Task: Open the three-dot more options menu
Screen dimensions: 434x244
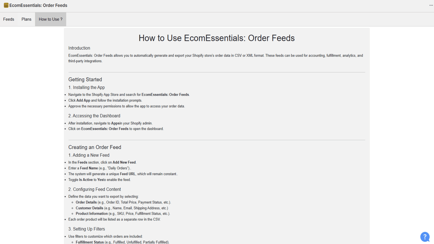Action: click(431, 5)
